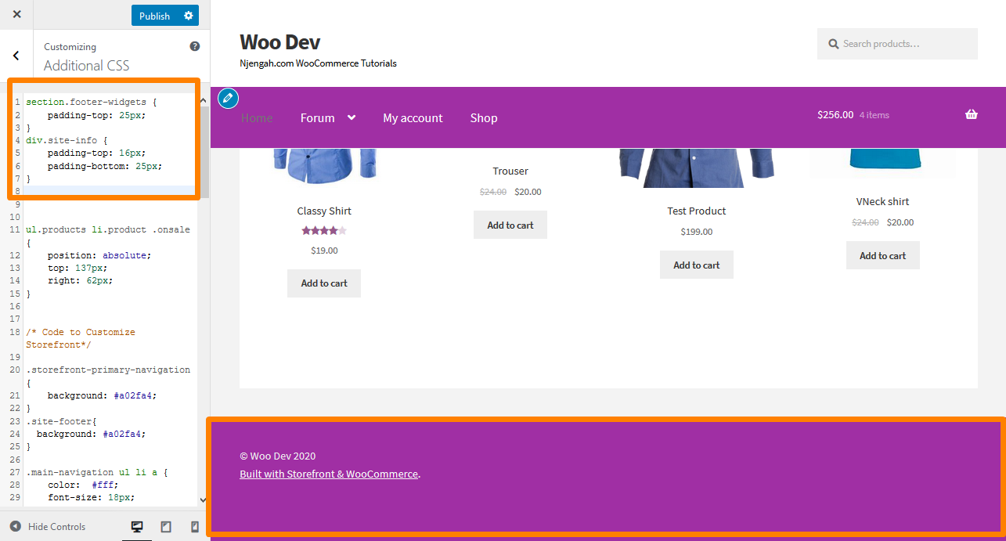Add Trouser to cart
This screenshot has height=541, width=1006.
[x=510, y=225]
